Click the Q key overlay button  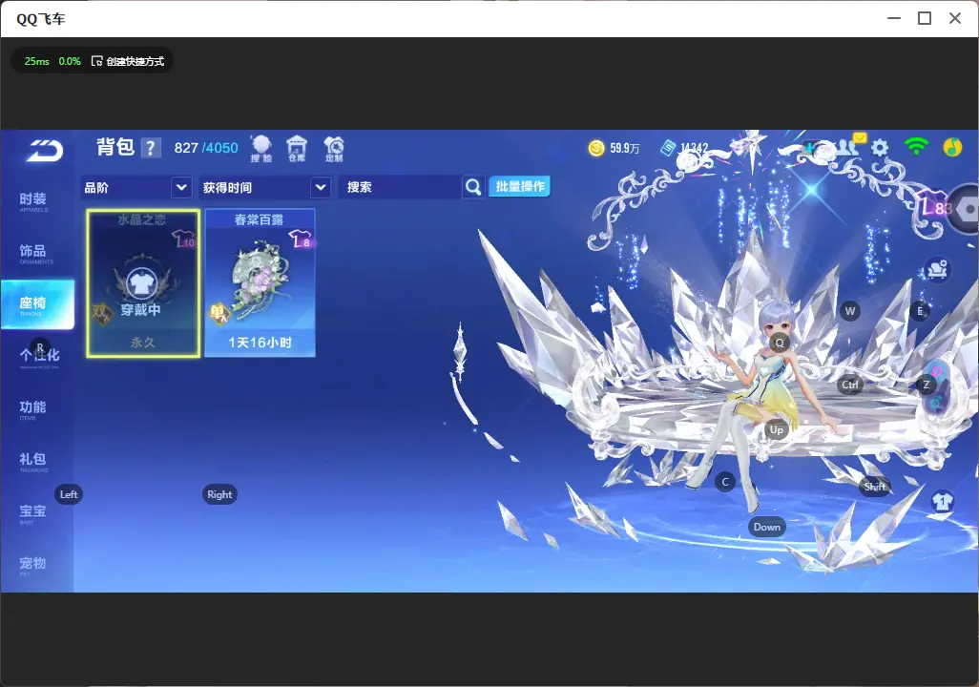click(780, 343)
